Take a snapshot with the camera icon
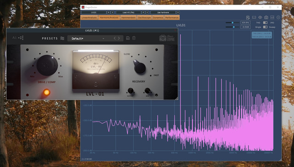The width and height of the screenshot is (294, 167). [x=266, y=17]
